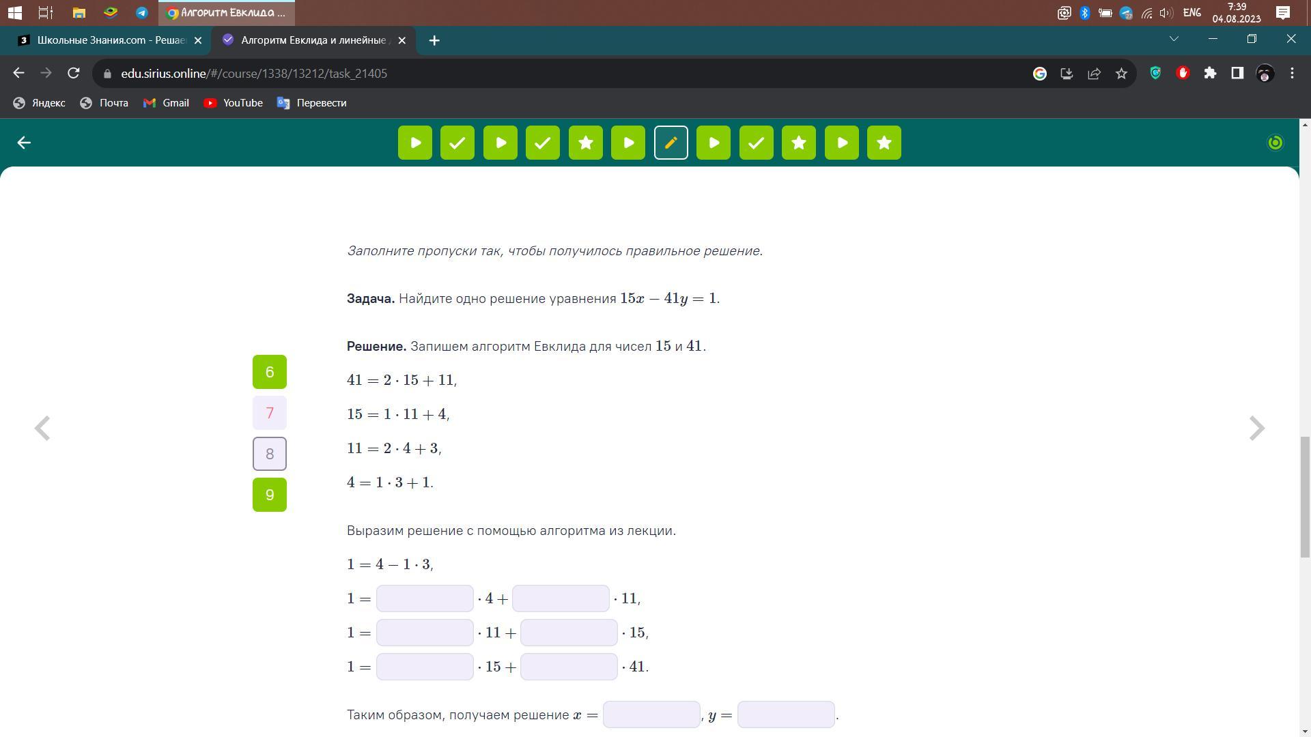Click the pencil task icon in progress bar
The width and height of the screenshot is (1311, 737).
[671, 143]
